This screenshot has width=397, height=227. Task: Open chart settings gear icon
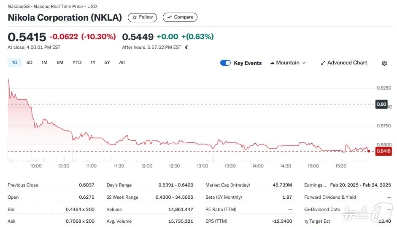384,63
